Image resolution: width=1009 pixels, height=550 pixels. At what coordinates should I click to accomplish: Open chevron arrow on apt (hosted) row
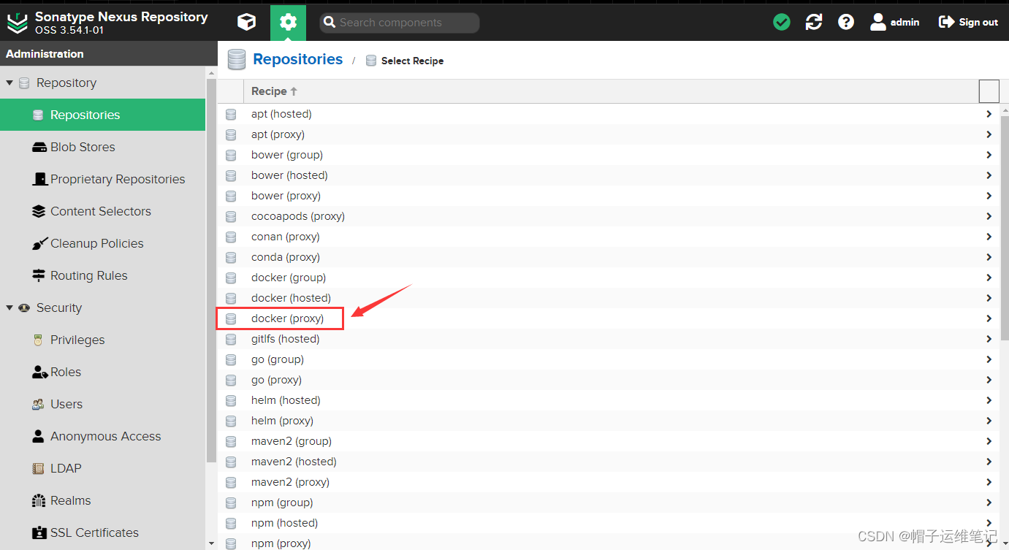tap(989, 114)
